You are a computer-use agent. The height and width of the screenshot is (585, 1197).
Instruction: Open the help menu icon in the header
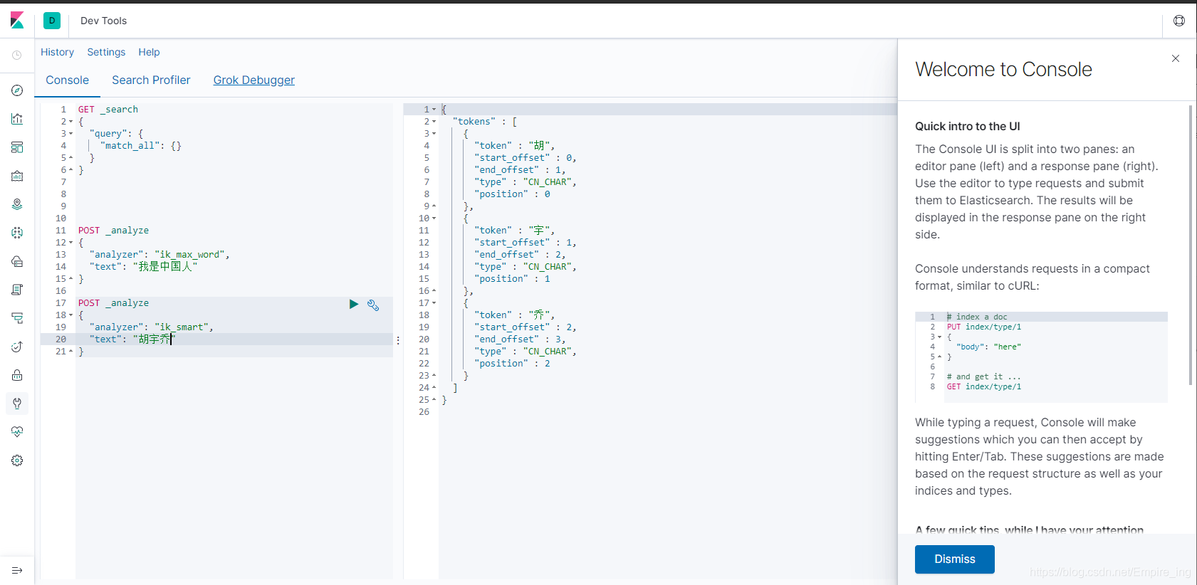1179,21
